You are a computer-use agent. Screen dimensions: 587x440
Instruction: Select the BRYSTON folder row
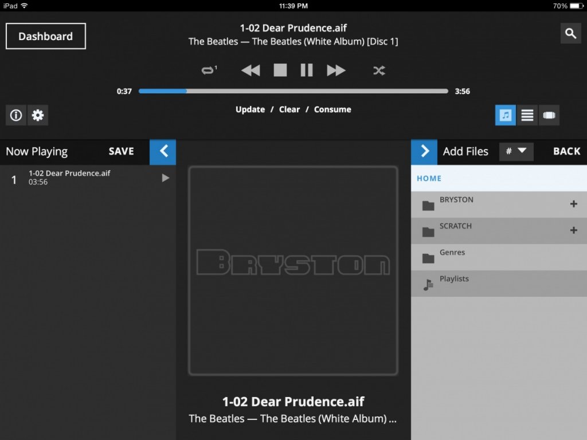[499, 205]
